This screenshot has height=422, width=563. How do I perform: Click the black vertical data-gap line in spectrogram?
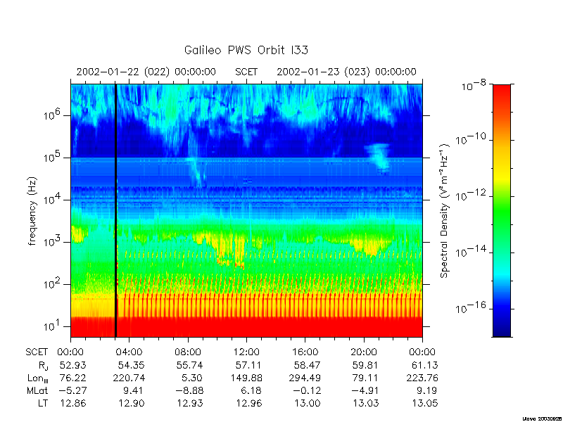(x=115, y=210)
